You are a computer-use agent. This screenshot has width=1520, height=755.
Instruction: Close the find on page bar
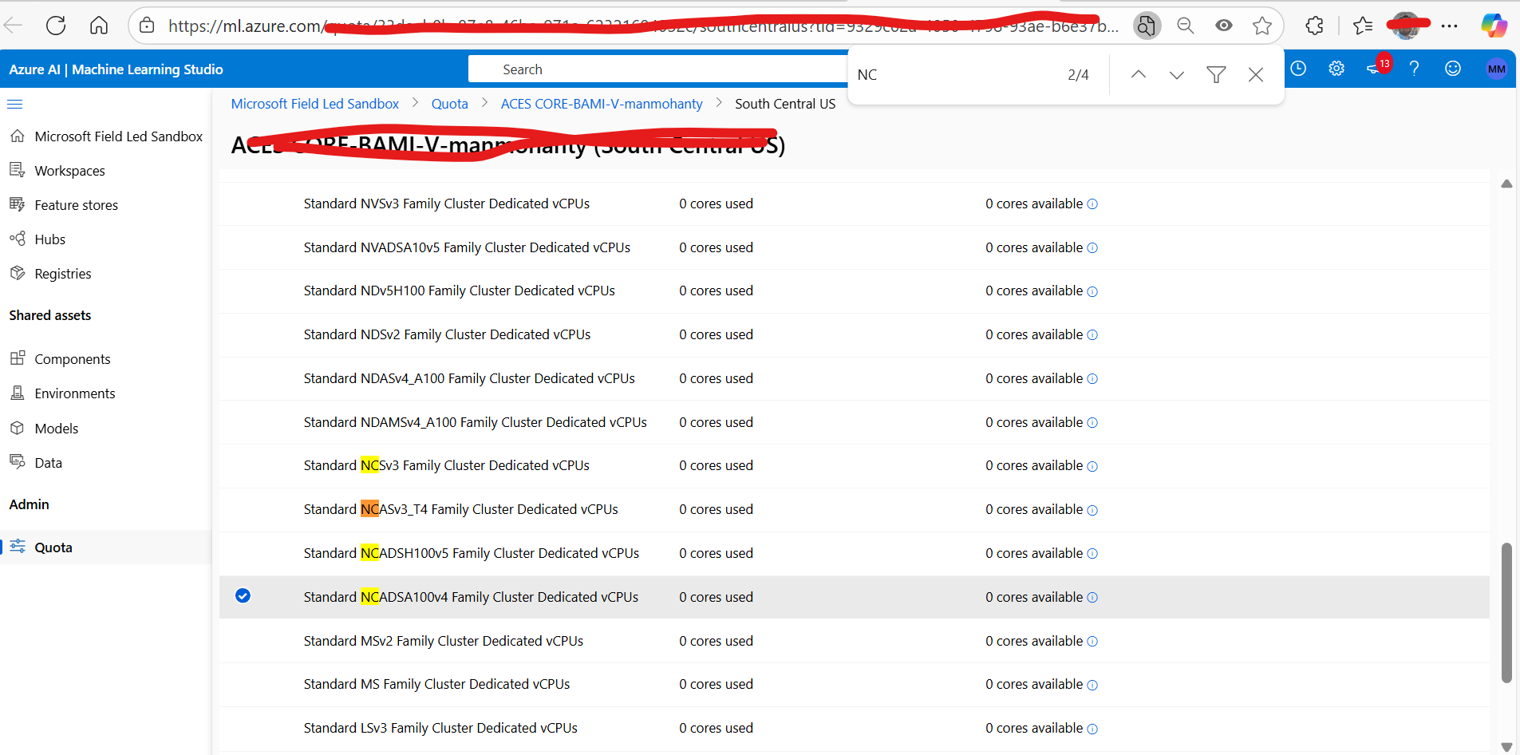[1256, 74]
